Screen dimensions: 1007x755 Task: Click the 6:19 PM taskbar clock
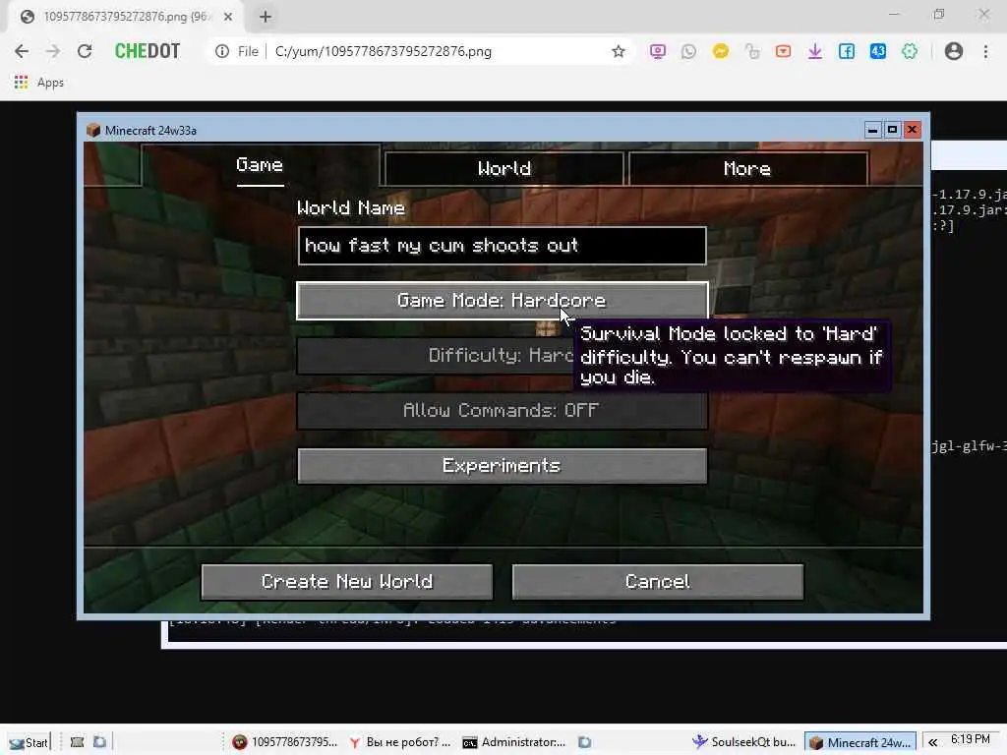point(971,739)
